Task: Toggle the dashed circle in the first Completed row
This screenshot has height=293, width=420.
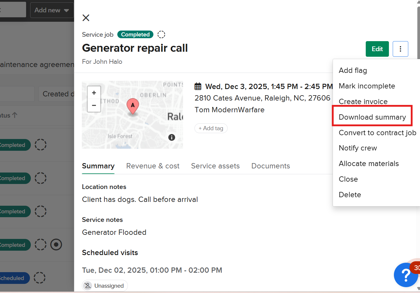Action: 40,145
